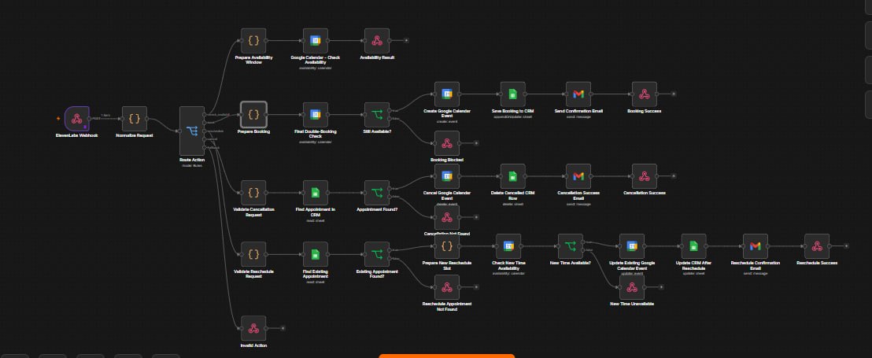
Task: Open the Find Appointment in CRM node
Action: pyautogui.click(x=316, y=192)
